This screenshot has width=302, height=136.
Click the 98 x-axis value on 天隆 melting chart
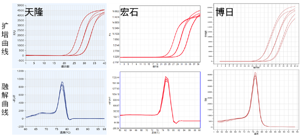[x=104, y=129]
